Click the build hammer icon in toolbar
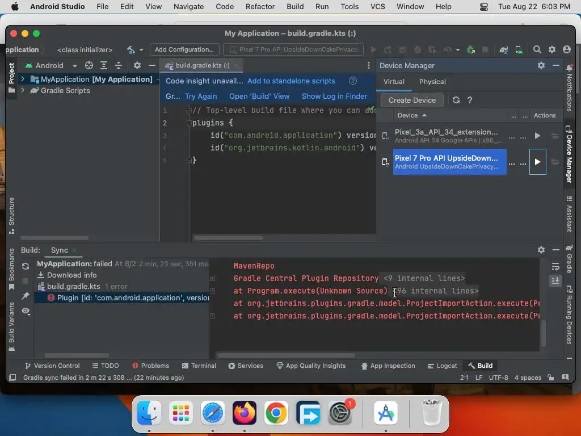Screen dimensions: 581x436 click(131, 50)
